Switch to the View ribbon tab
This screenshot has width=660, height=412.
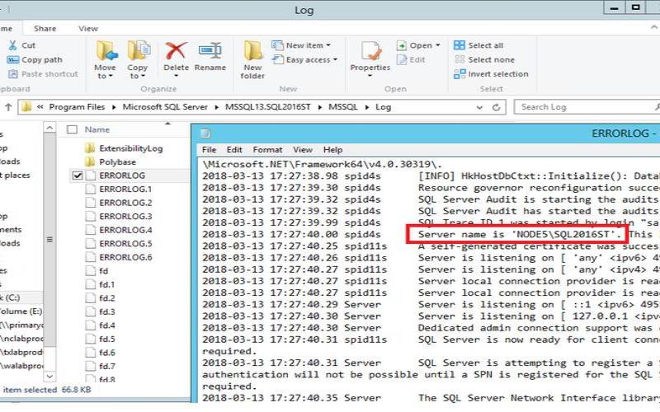[x=88, y=28]
